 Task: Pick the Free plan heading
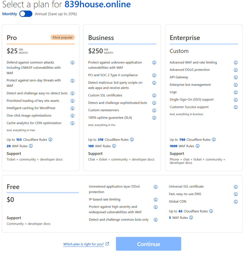pos(13,187)
